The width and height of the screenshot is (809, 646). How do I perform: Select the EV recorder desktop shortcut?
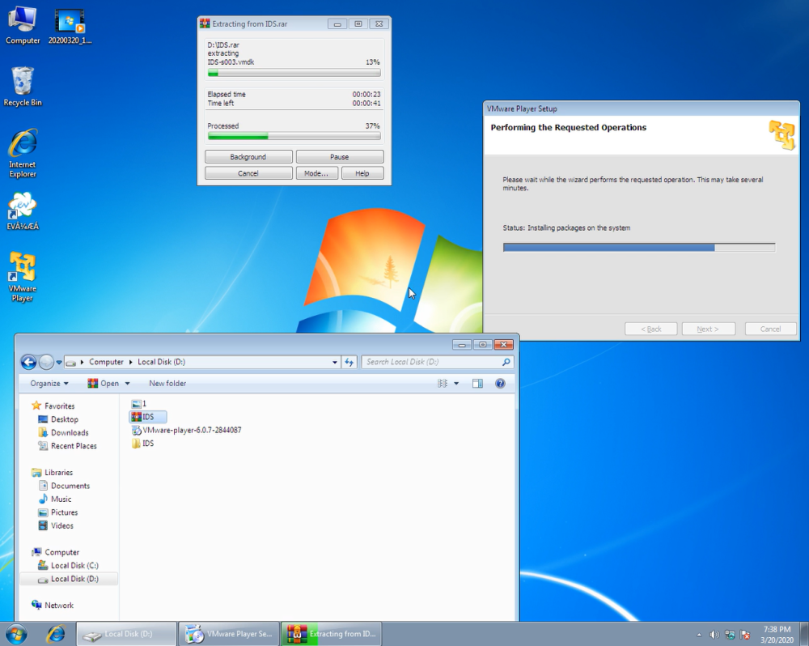point(22,210)
